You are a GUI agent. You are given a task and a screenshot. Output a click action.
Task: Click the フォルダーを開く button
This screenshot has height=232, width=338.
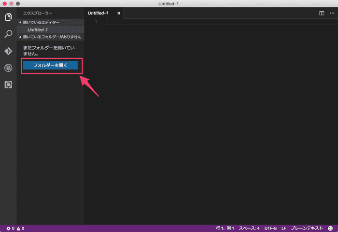click(50, 65)
